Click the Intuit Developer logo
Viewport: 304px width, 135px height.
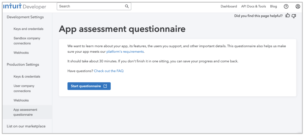point(25,7)
